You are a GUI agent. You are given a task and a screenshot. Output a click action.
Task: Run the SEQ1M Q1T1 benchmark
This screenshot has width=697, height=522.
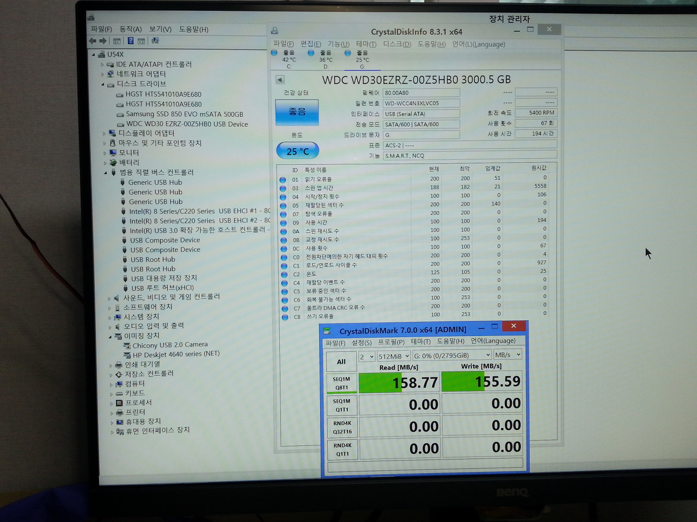pyautogui.click(x=341, y=405)
